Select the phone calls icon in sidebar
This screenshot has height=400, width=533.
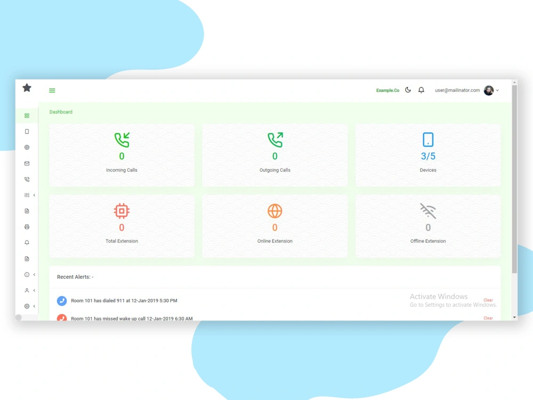coord(27,179)
